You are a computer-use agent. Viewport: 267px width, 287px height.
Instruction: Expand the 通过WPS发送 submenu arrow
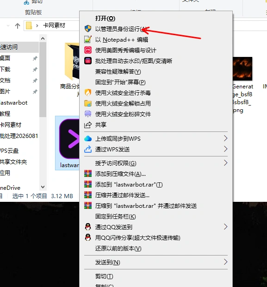225,149
